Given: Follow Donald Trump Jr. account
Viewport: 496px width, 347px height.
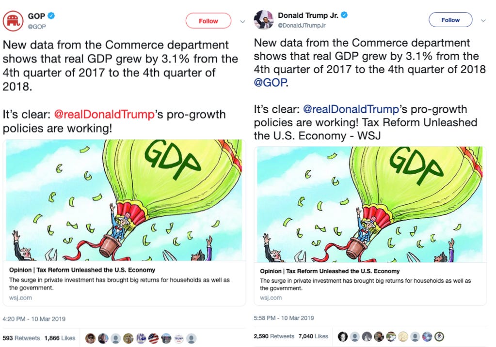Looking at the screenshot, I should 450,20.
